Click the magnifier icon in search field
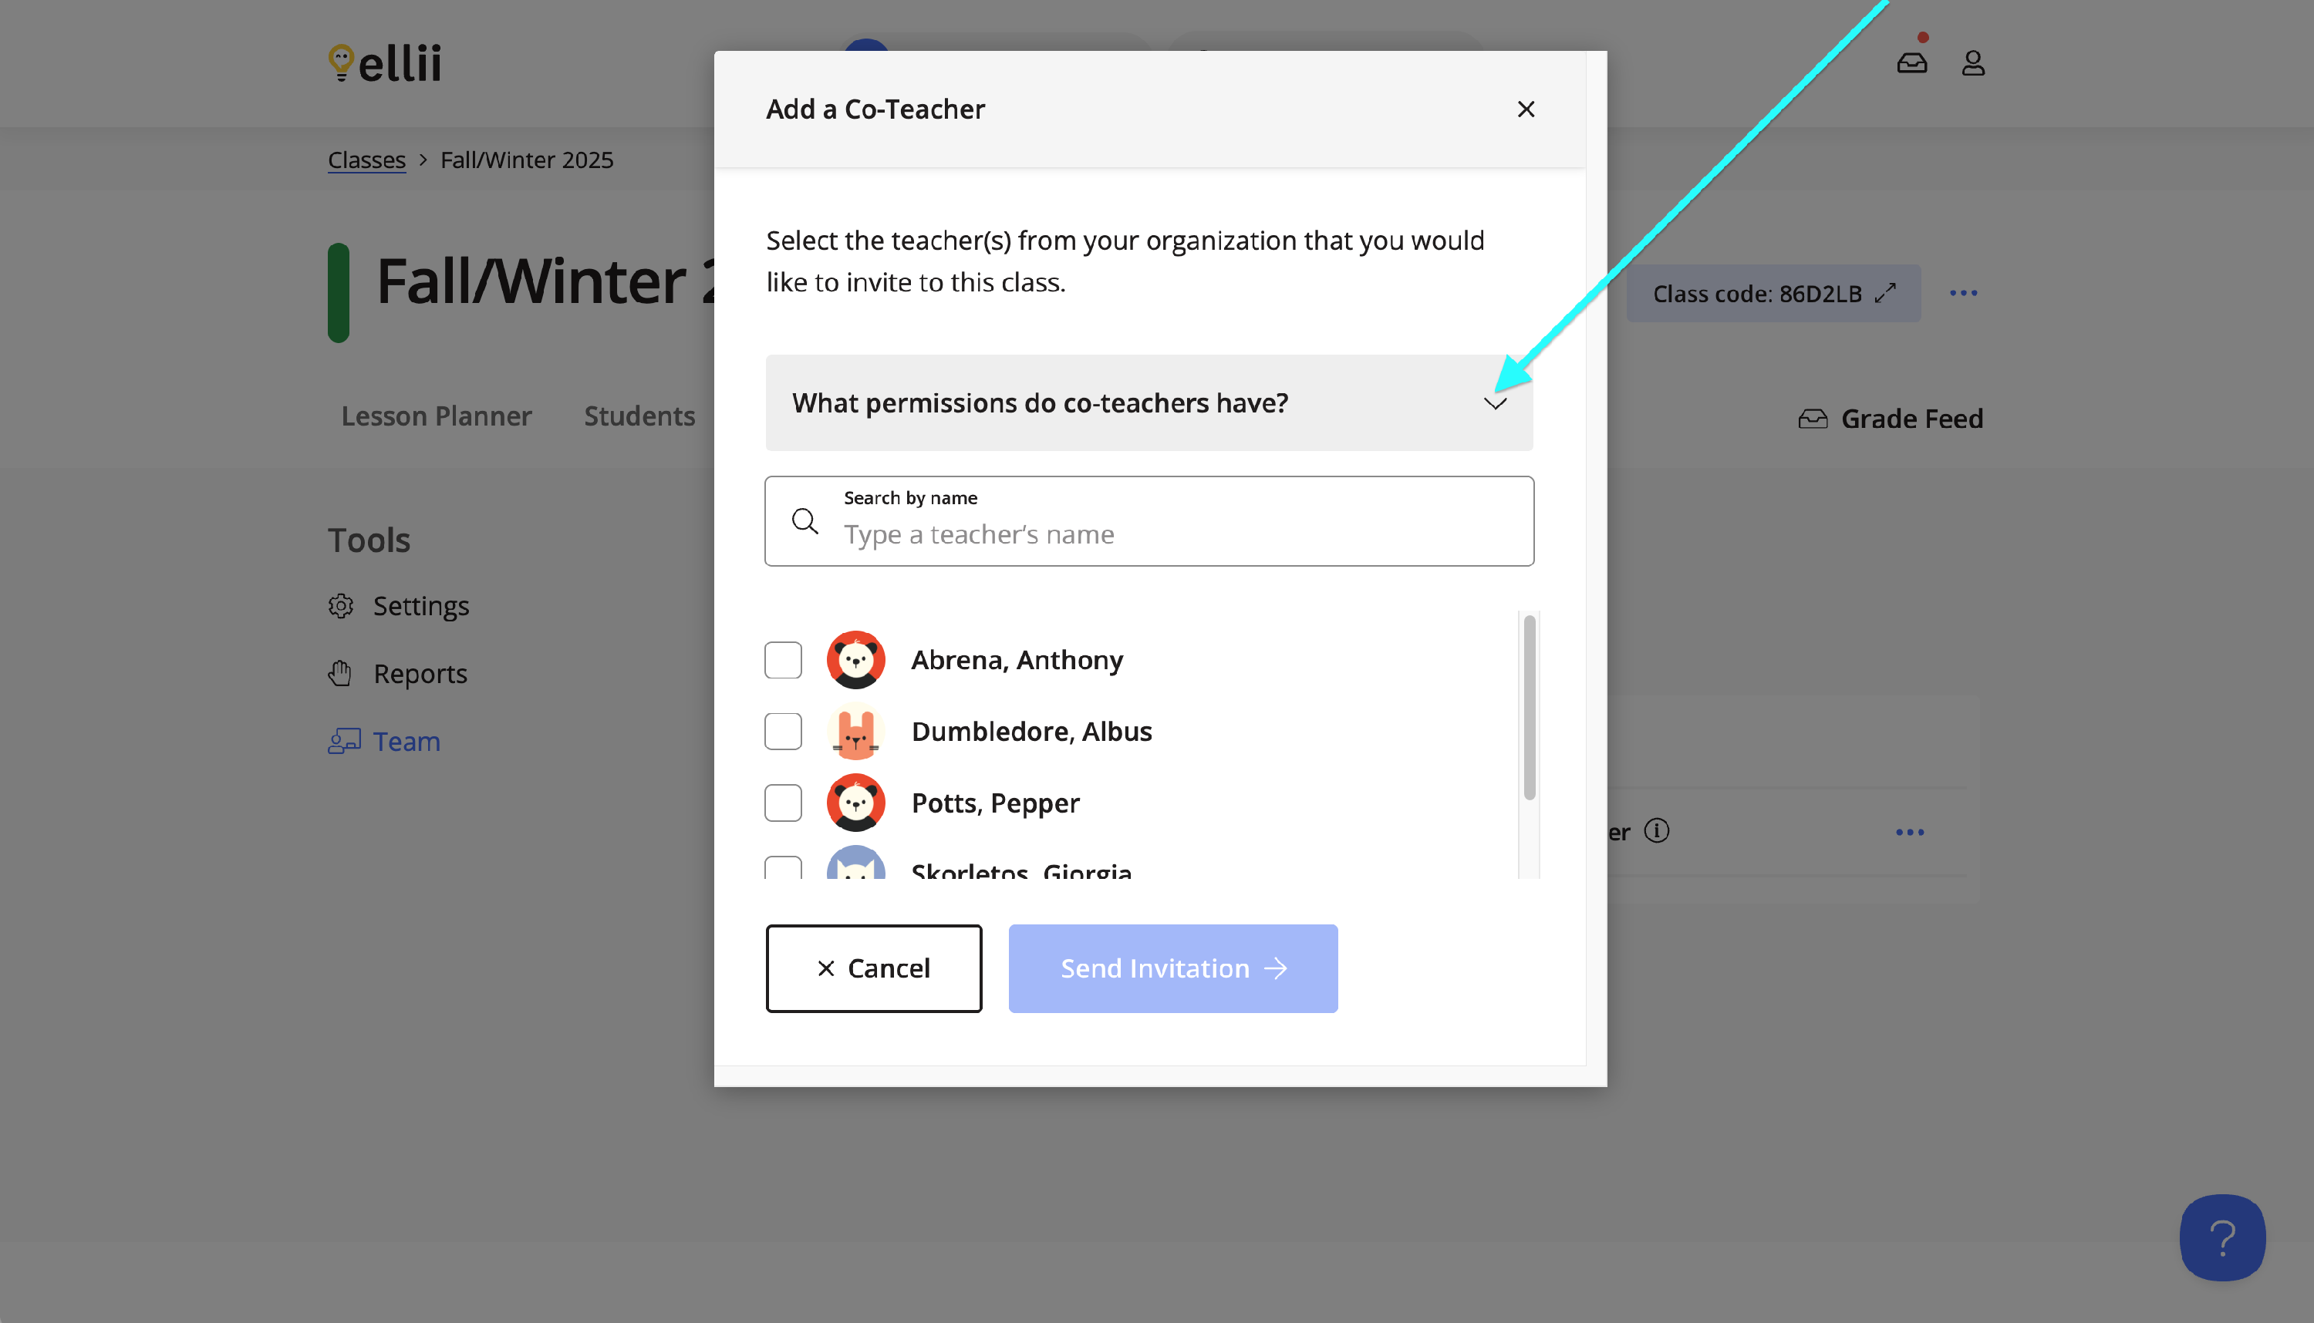The height and width of the screenshot is (1323, 2314). (805, 521)
